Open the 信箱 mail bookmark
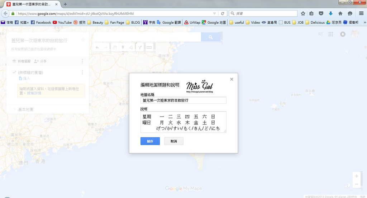Screen dimensions: 367x198 pyautogui.click(x=7, y=23)
